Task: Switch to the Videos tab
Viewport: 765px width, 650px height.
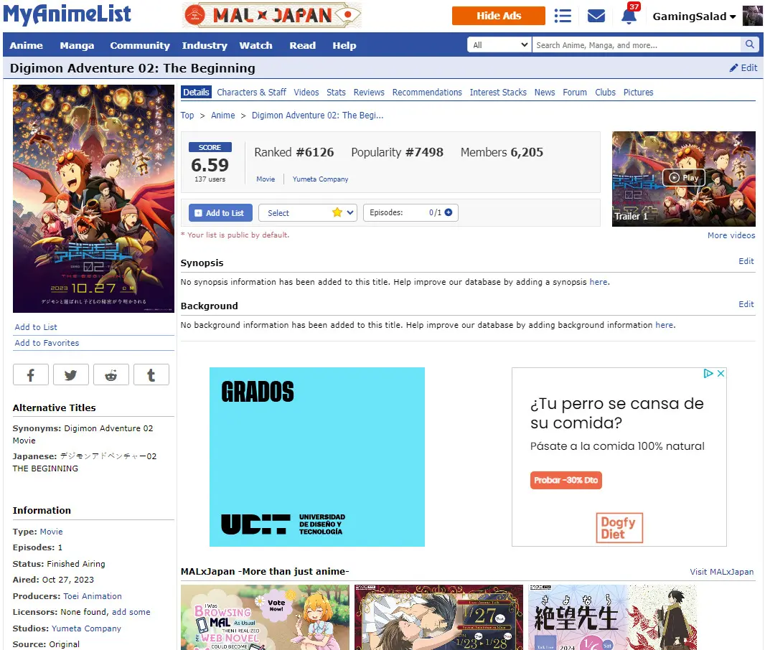Action: pyautogui.click(x=306, y=92)
